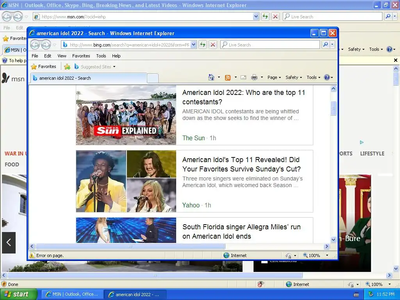Click the RSS feeds icon
This screenshot has height=300, width=400.
pyautogui.click(x=228, y=77)
